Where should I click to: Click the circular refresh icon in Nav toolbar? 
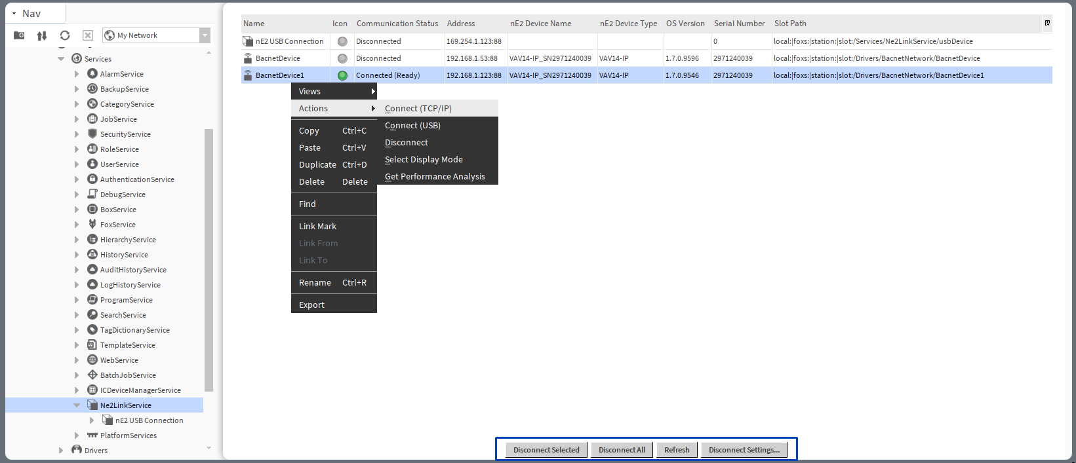[x=64, y=35]
